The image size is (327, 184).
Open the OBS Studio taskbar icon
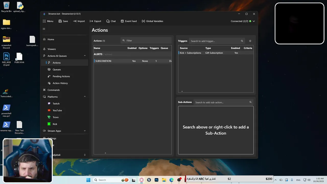179,180
